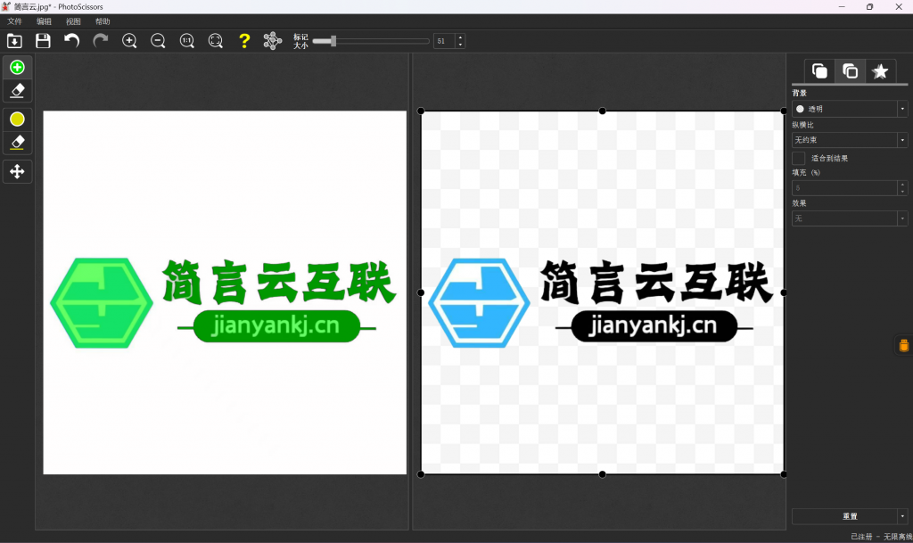This screenshot has height=543, width=913.
Task: Switch to the star effects tab
Action: pos(880,71)
